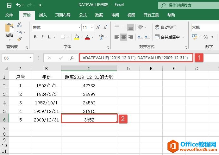219x155 pixels.
Task: Switch to the 公式 ribbon tab
Action: pyautogui.click(x=83, y=15)
